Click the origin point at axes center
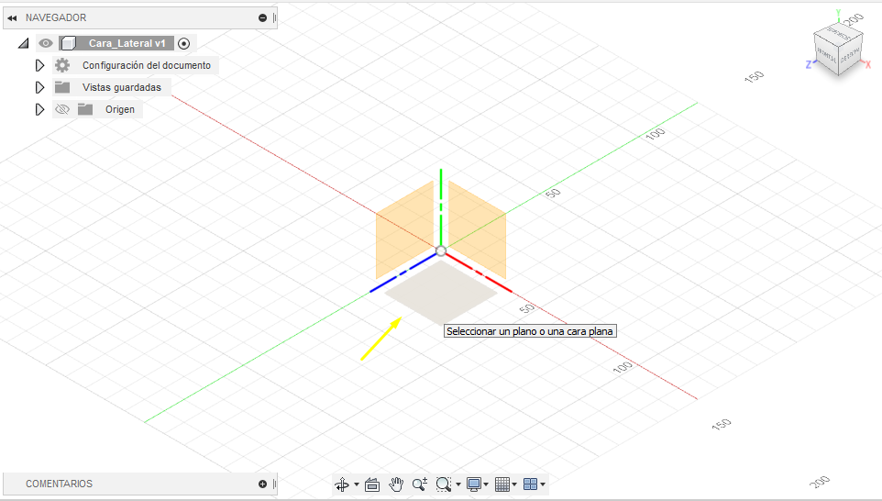 [441, 251]
